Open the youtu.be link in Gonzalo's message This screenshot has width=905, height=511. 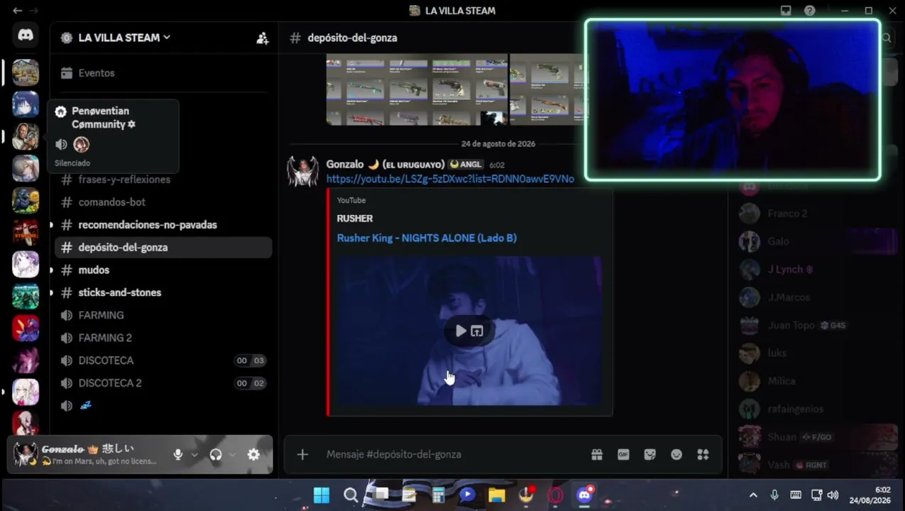(x=450, y=179)
